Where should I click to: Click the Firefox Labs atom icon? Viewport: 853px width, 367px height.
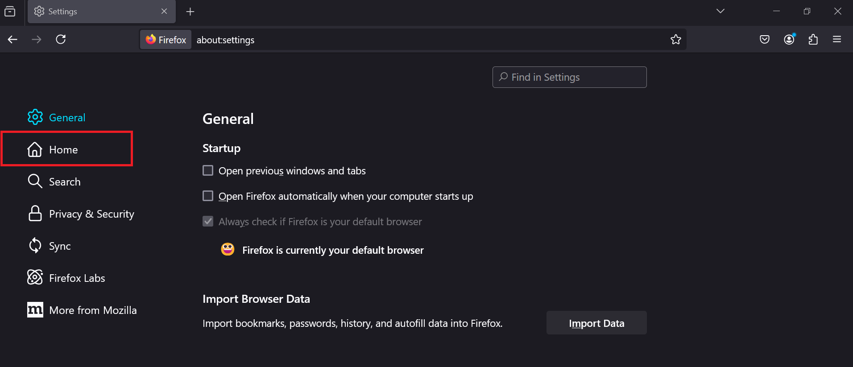click(35, 277)
